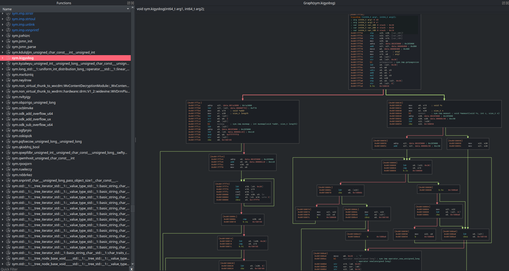Screen dimensions: 509x271
Task: Click the functions list scroll-down arrow
Action: pyautogui.click(x=133, y=264)
